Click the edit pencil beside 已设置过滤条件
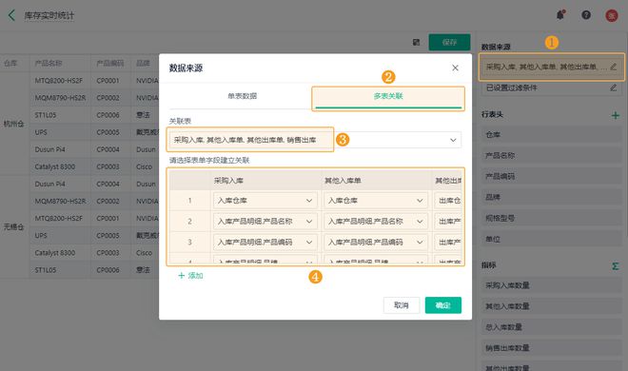 pos(613,88)
